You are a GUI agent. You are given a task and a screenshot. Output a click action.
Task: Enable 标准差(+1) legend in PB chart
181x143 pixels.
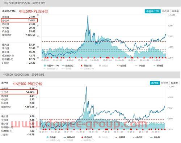pos(53,140)
